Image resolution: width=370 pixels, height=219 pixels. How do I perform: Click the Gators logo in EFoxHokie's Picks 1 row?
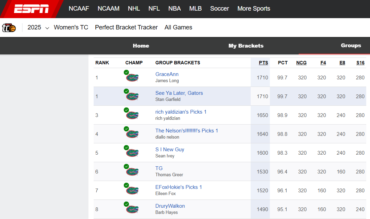[132, 191]
